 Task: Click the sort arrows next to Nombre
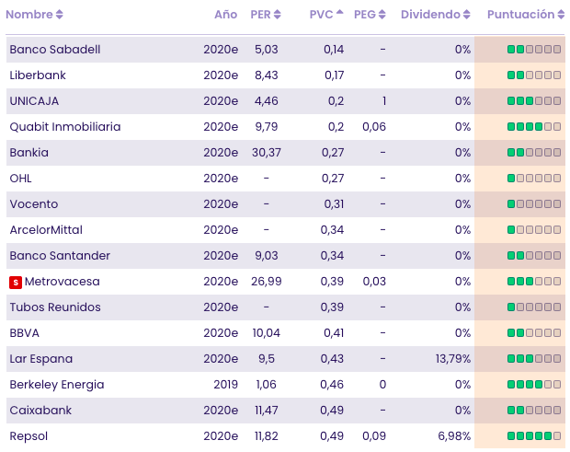[60, 15]
